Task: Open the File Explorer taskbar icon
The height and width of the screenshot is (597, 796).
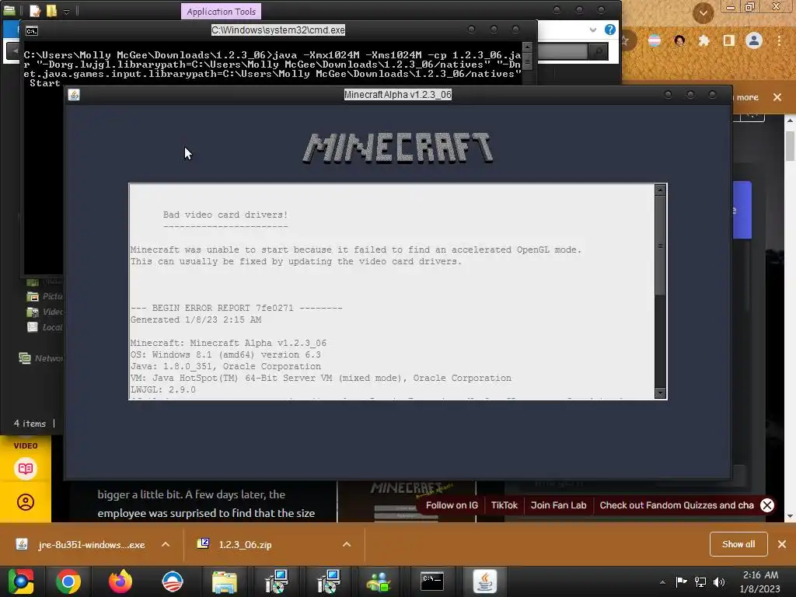Action: (x=225, y=581)
